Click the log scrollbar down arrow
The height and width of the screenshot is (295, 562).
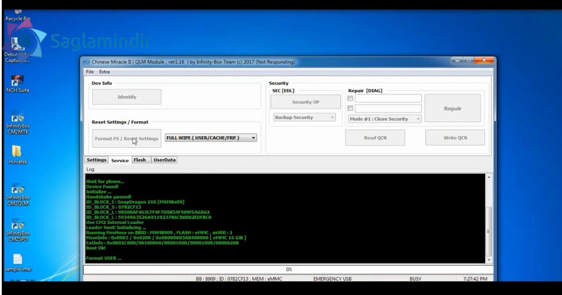(489, 259)
